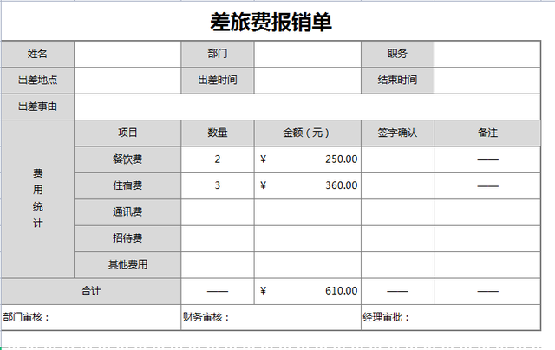Click the empty field next to 姓名
This screenshot has height=350, width=555.
pyautogui.click(x=127, y=54)
